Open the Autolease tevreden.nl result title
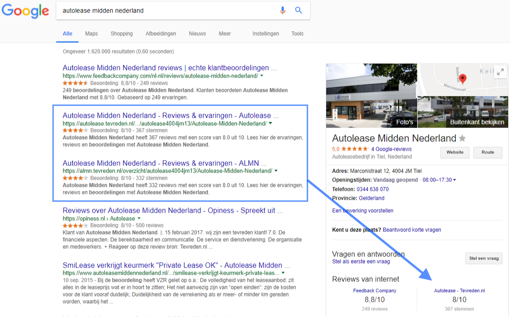Screen dimensions: 510x317 (171, 115)
